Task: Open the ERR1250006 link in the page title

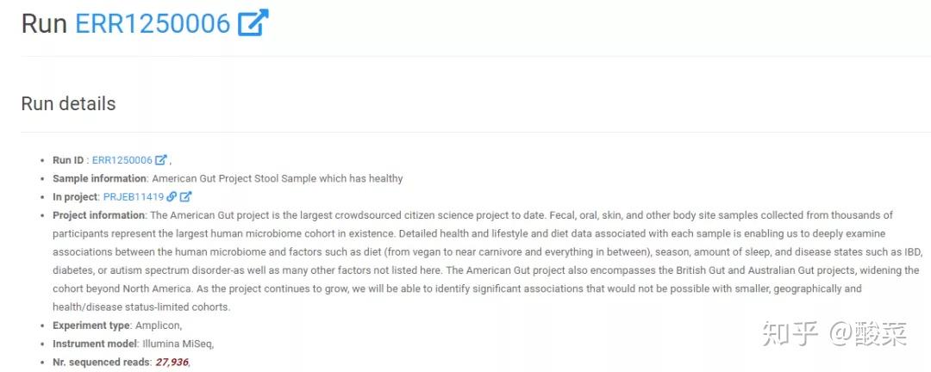Action: point(153,23)
